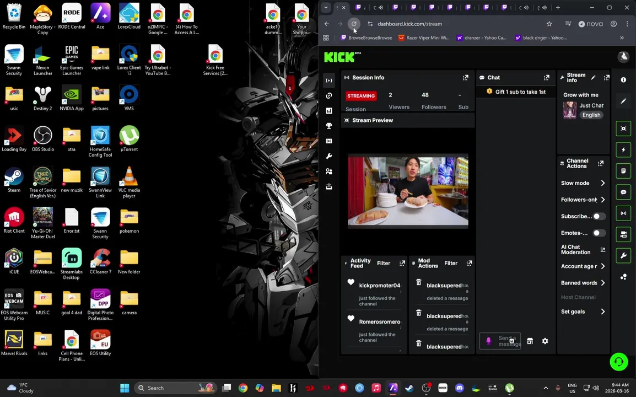
Task: Click the Host Channel action
Action: pyautogui.click(x=578, y=297)
